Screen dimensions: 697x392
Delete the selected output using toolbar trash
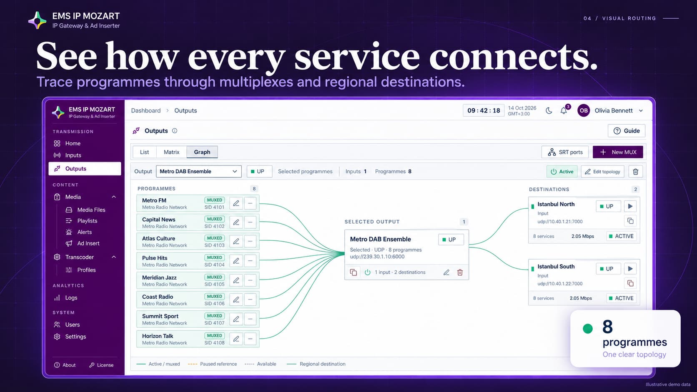[x=635, y=172]
